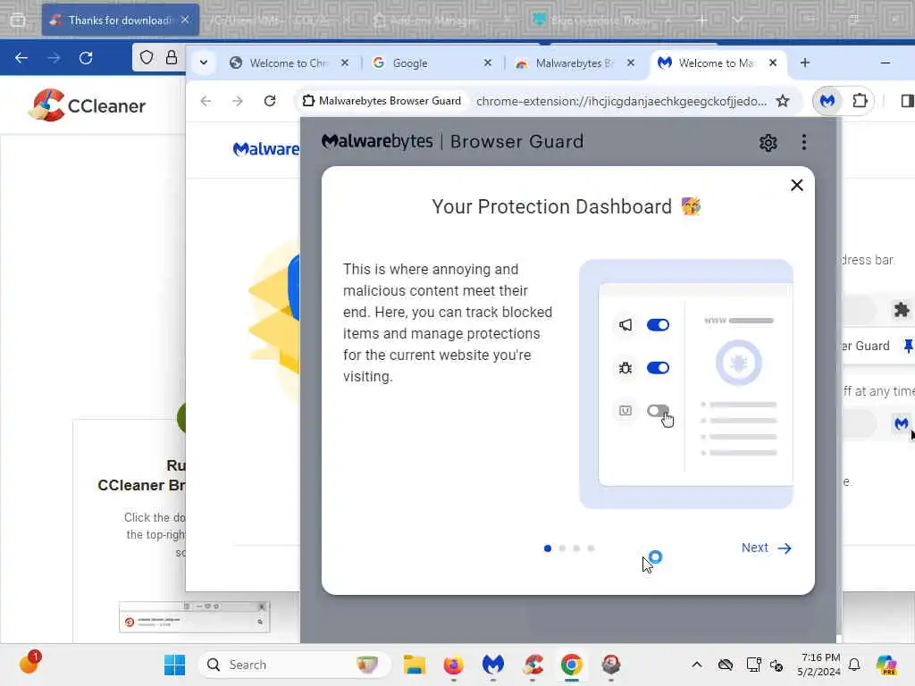Click the Firefox view icon at top-left
This screenshot has width=915, height=686.
(x=18, y=21)
